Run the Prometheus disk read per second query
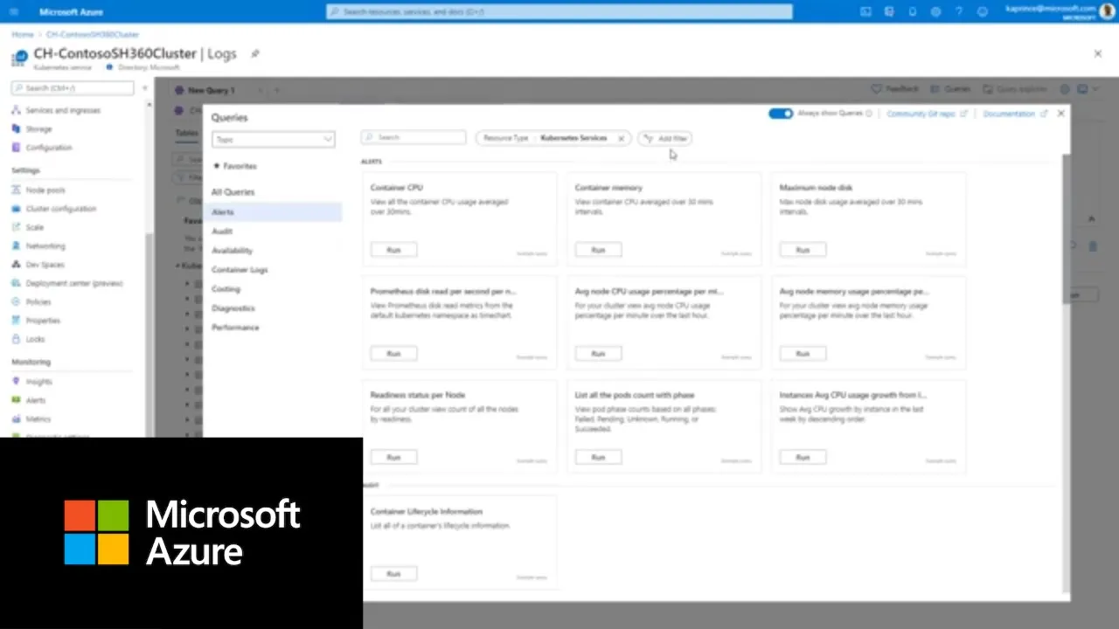Viewport: 1119px width, 629px height. click(393, 354)
